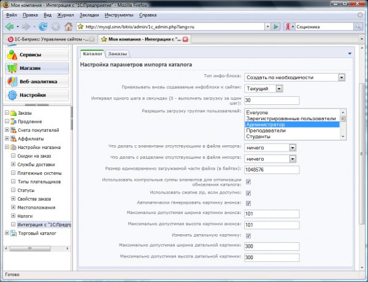Click the green Go arrow beside address bar
Image resolution: width=368 pixels, height=282 pixels.
pos(276,26)
